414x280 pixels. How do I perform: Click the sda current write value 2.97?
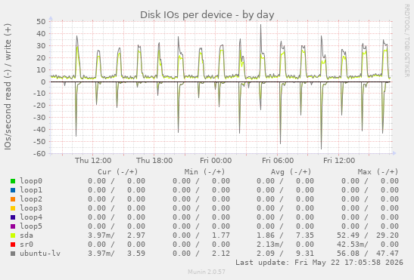click(x=136, y=235)
